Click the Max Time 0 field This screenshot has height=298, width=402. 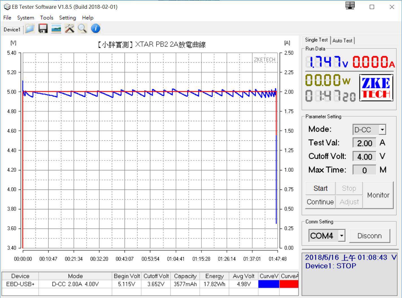(364, 170)
